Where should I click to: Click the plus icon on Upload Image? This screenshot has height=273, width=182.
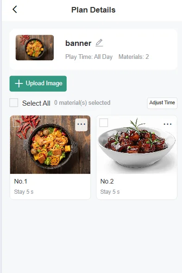click(19, 83)
